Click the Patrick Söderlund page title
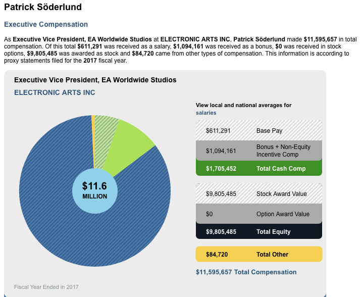 click(x=43, y=8)
